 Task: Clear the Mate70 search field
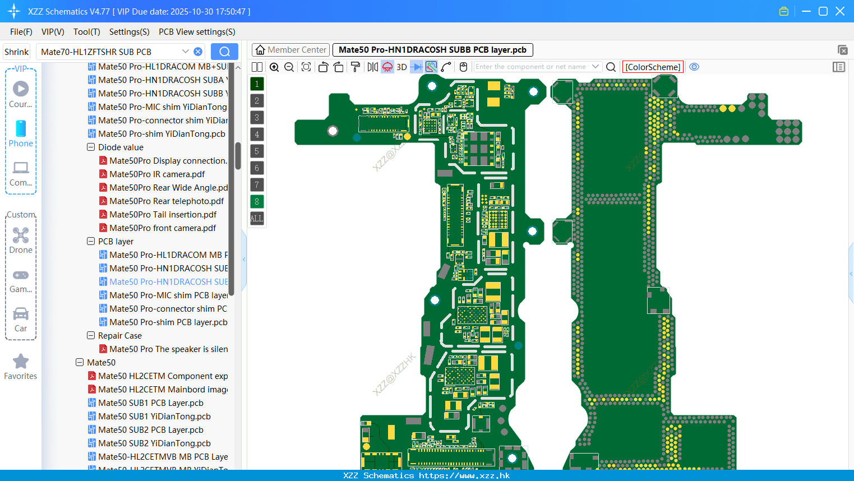[x=198, y=52]
